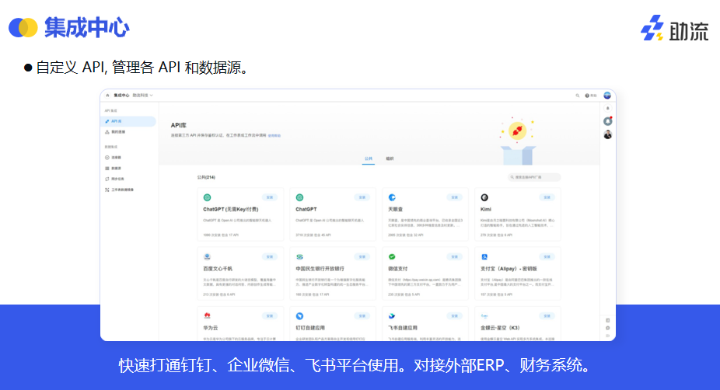
Task: Open the 使用帮助 link under API库
Action: point(274,136)
